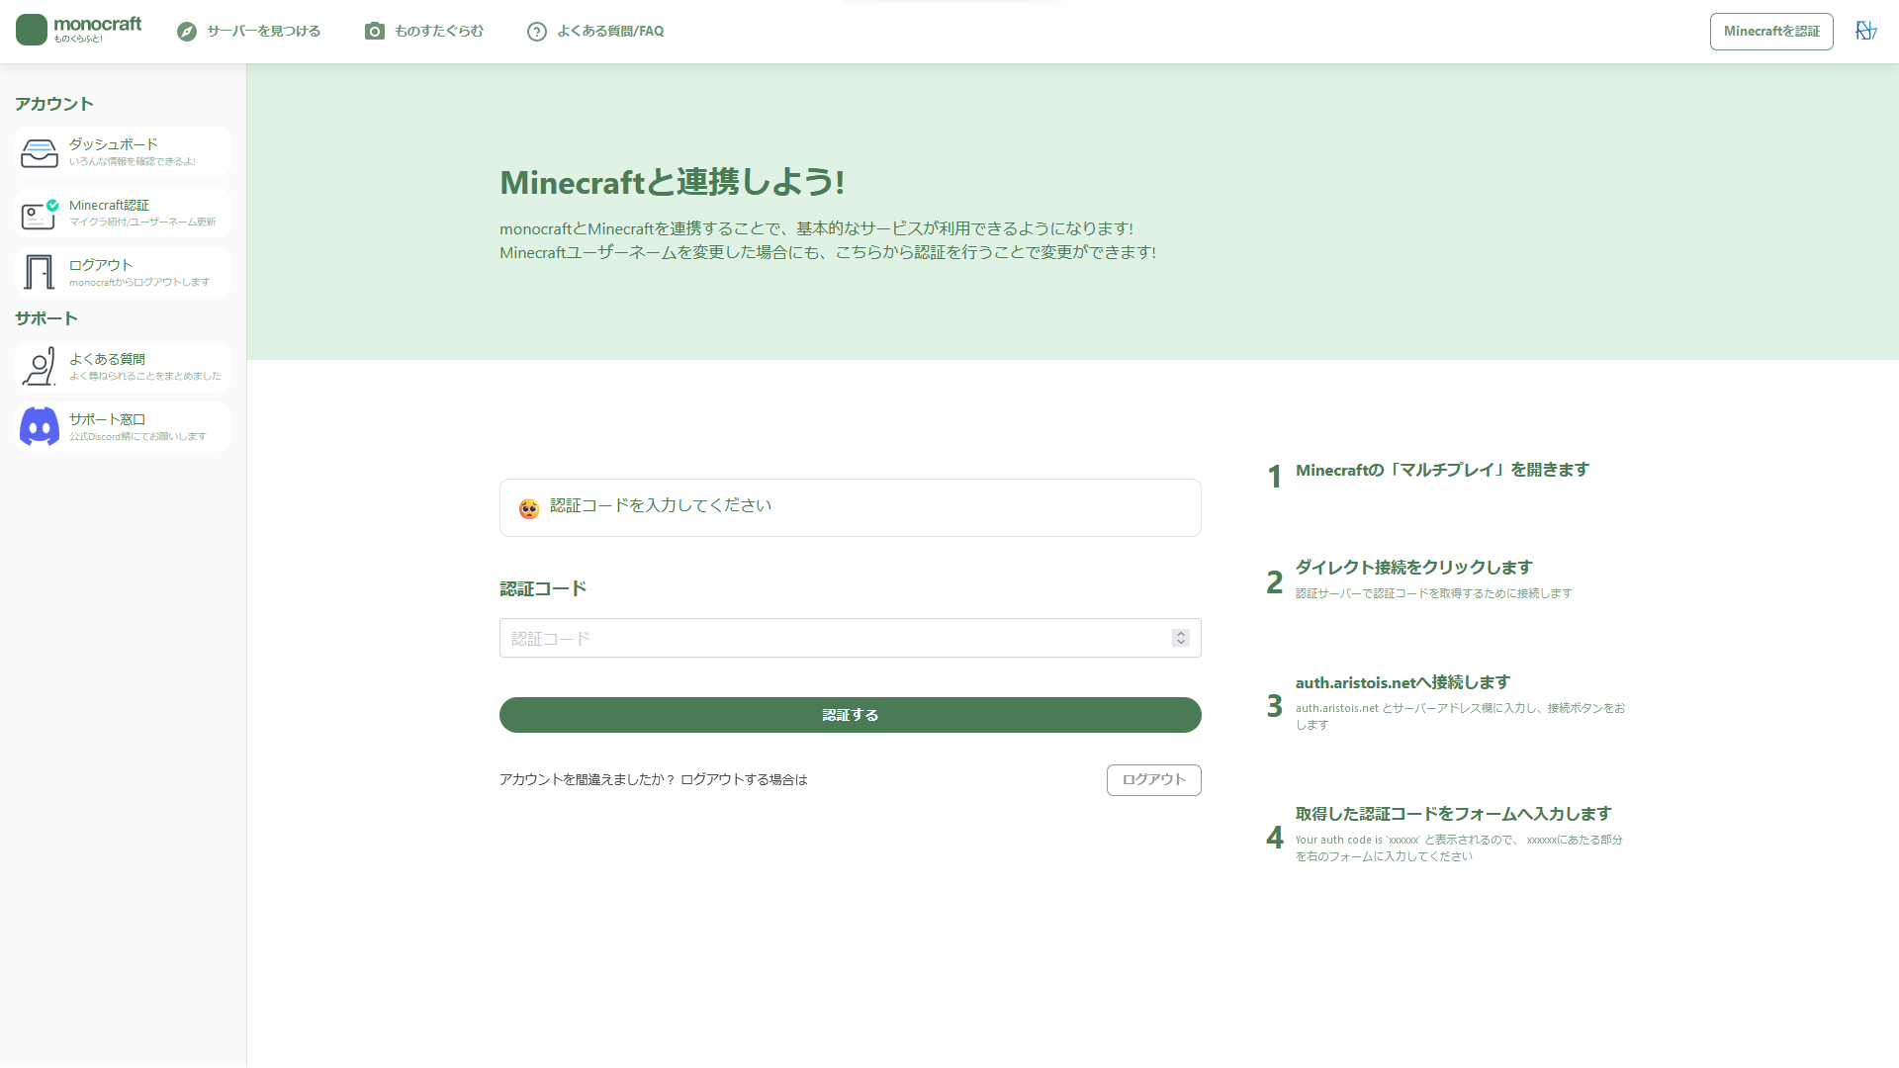The image size is (1899, 1068).
Task: Click the language translate icon at top right
Action: click(x=1865, y=32)
